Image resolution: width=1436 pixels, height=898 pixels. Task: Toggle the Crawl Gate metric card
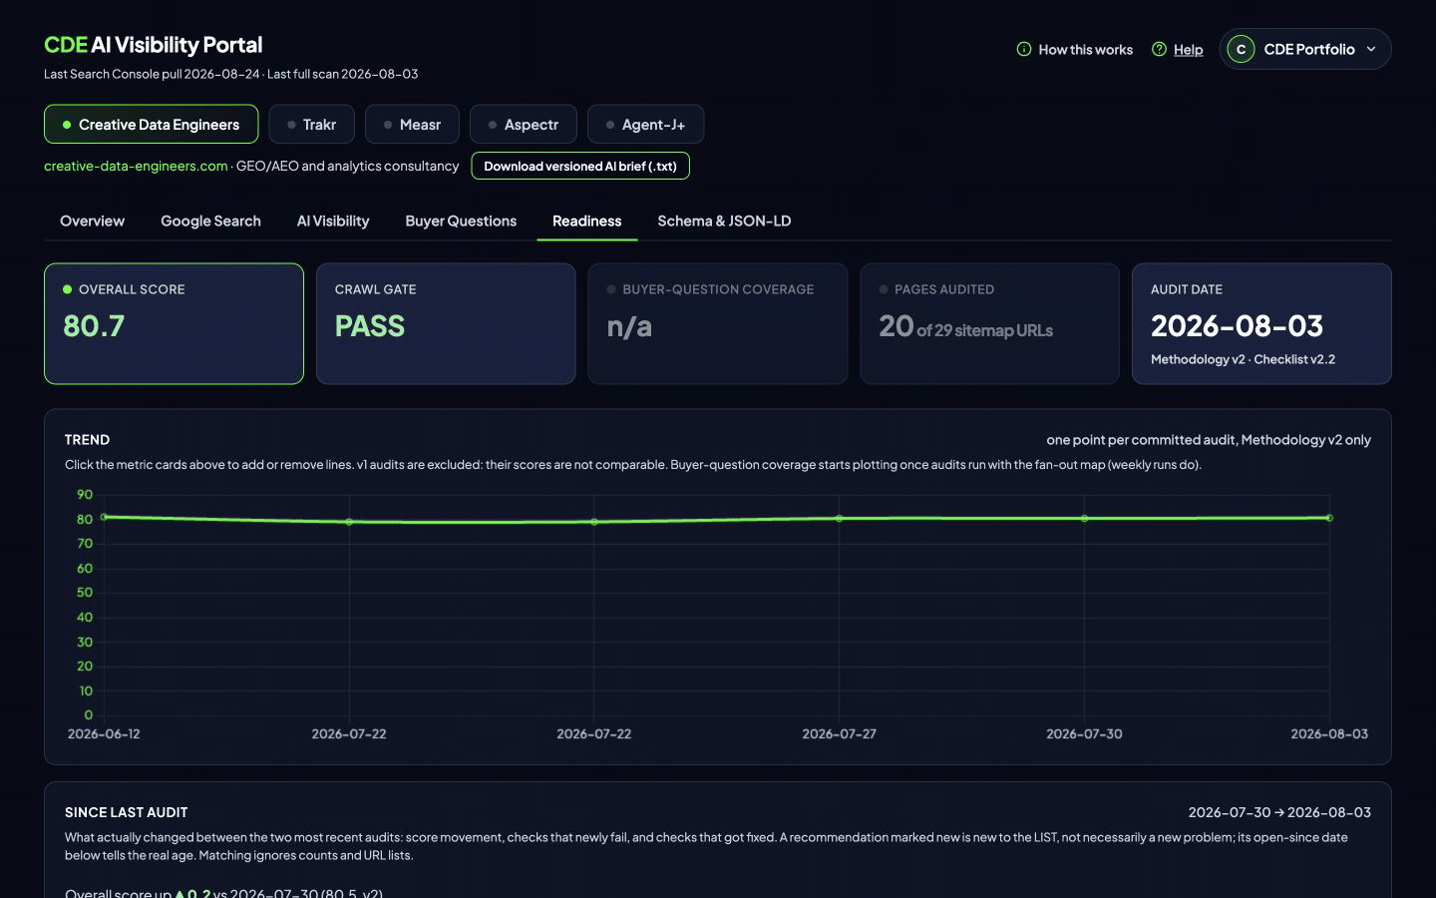click(446, 323)
